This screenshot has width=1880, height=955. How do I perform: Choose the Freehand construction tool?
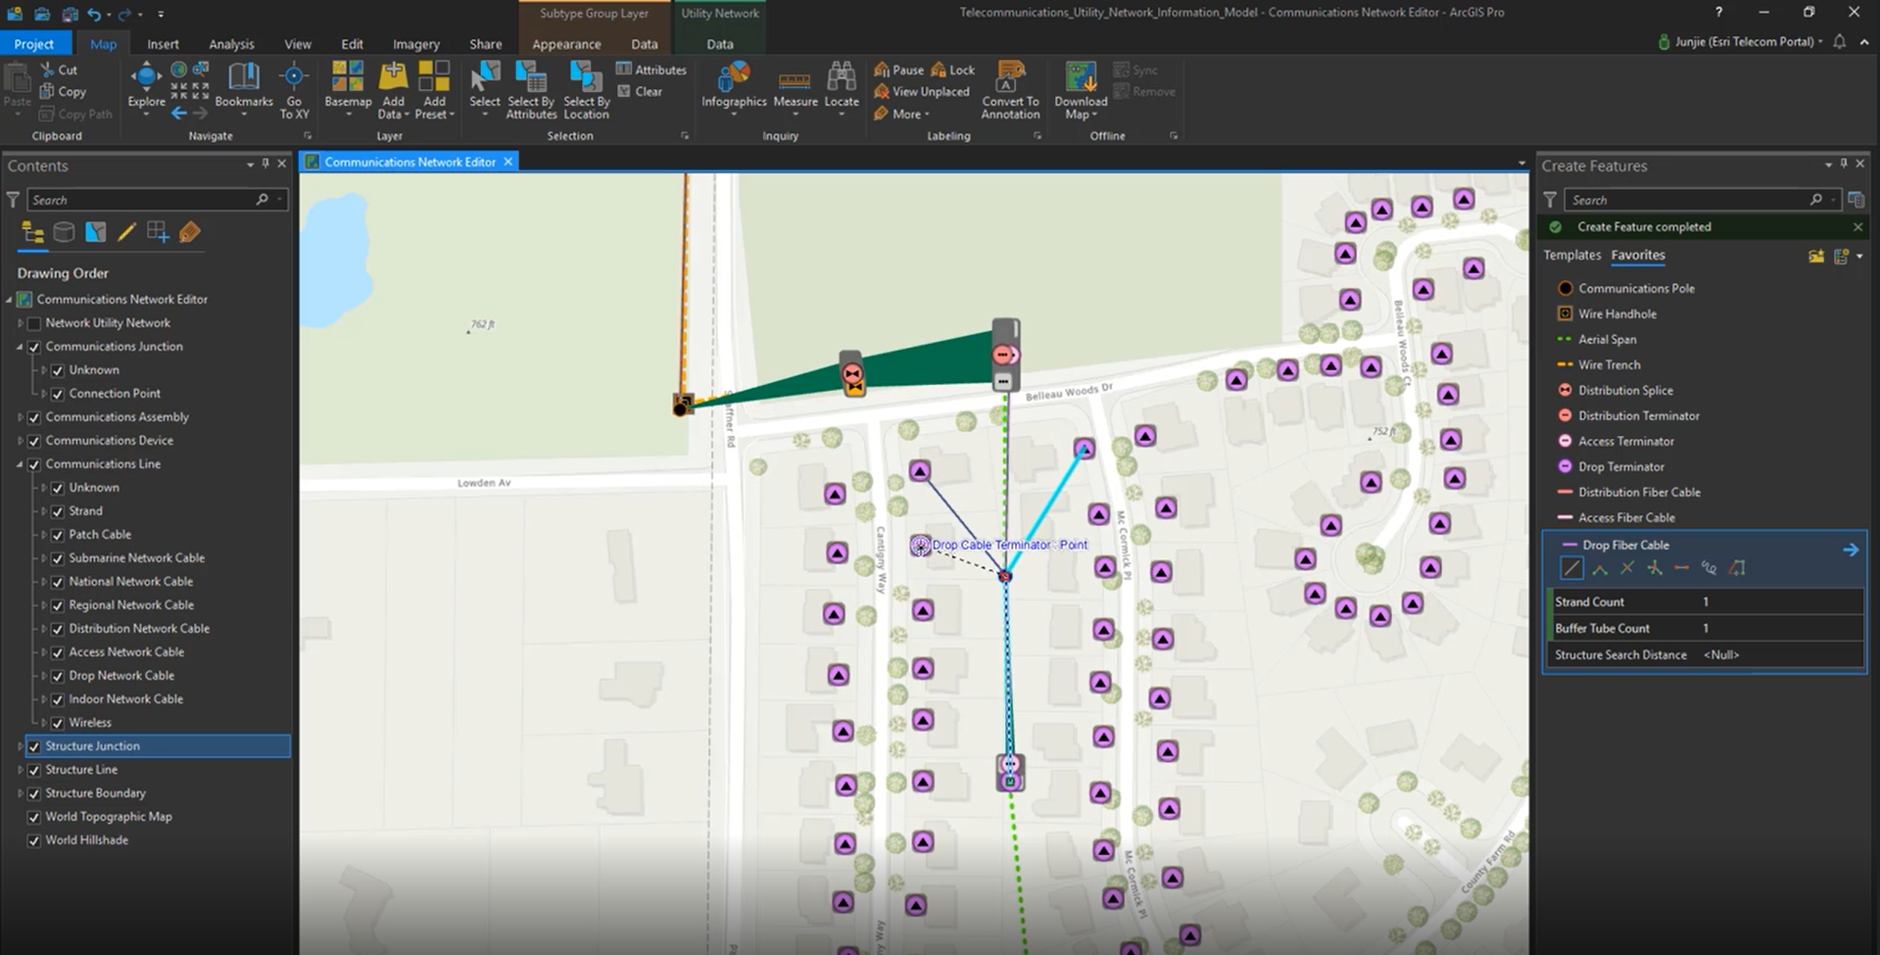[x=1709, y=568]
